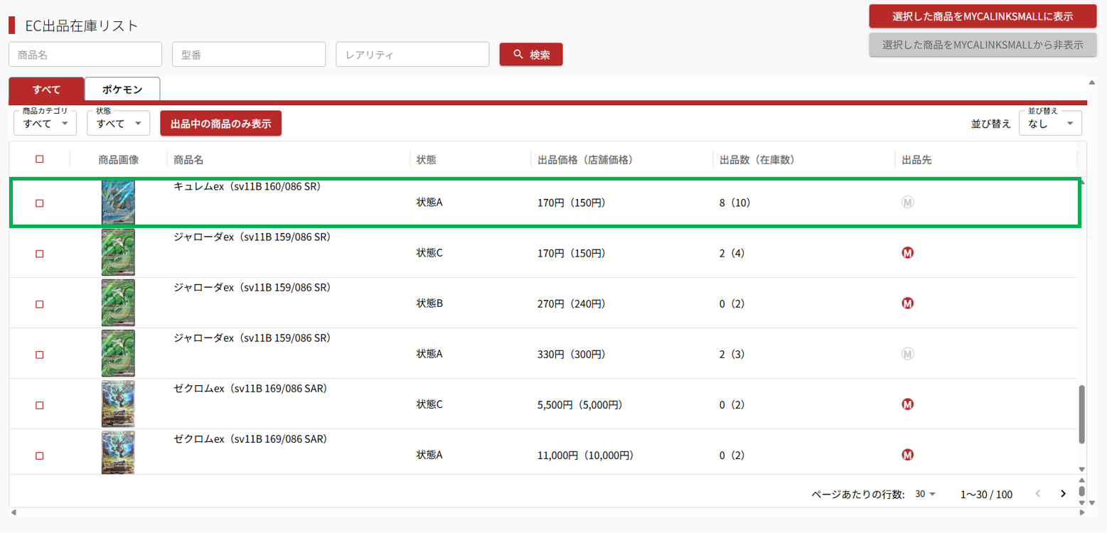This screenshot has width=1107, height=533.
Task: Open the 商品カテゴリ dropdown
Action: pyautogui.click(x=46, y=124)
